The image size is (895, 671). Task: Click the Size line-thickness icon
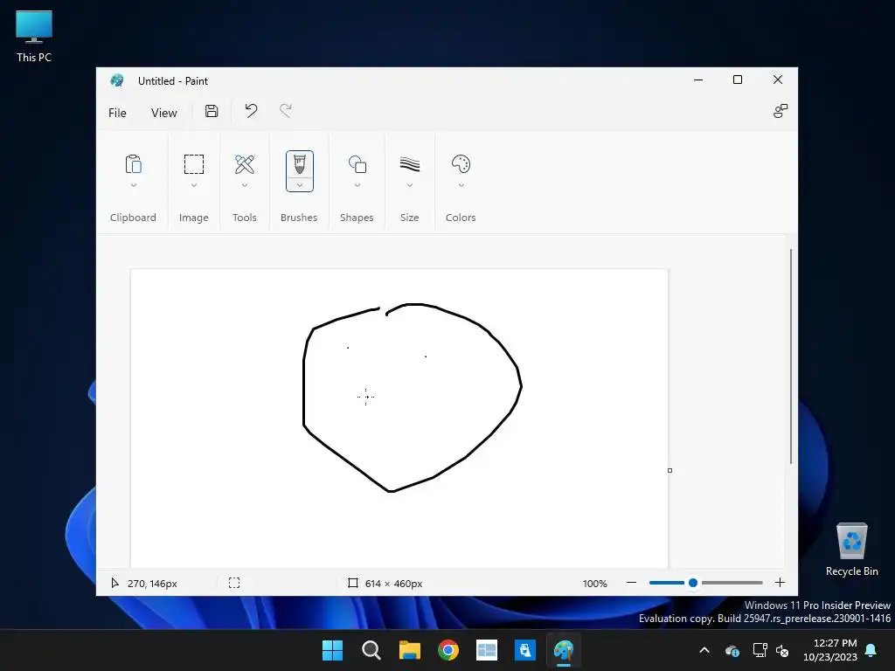409,164
